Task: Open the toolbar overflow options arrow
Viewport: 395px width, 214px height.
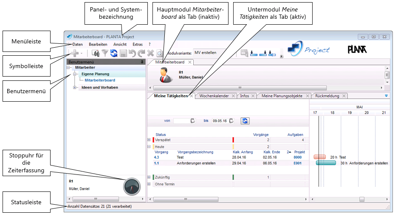Action: click(282, 57)
